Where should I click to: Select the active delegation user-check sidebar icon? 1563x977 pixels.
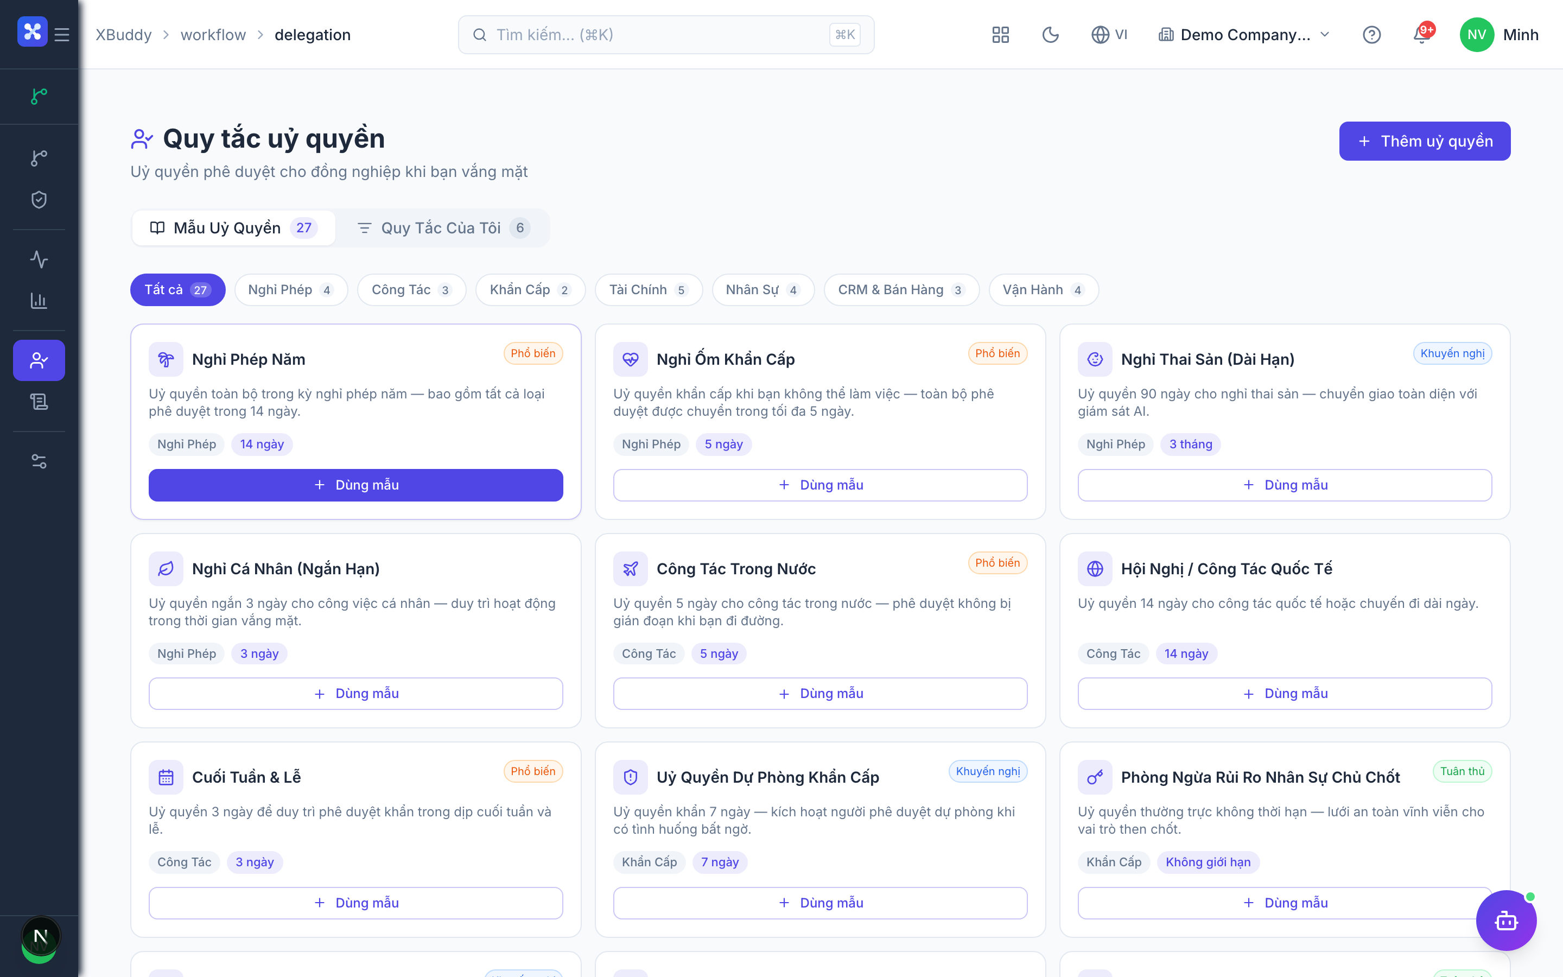(39, 360)
